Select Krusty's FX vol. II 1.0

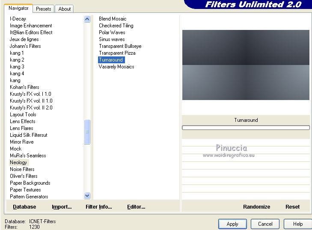31,101
